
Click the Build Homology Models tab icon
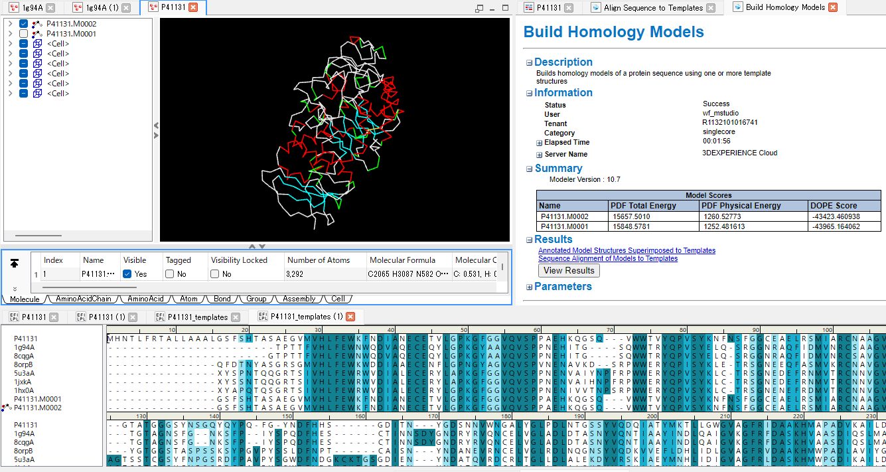(x=737, y=7)
